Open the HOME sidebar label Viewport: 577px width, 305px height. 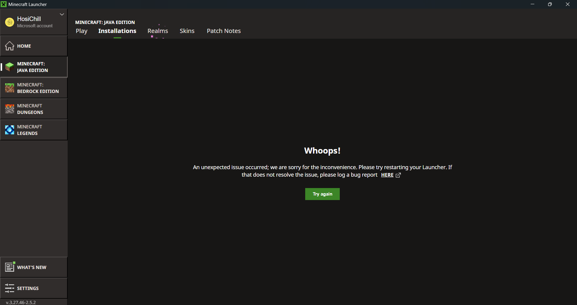coord(24,46)
